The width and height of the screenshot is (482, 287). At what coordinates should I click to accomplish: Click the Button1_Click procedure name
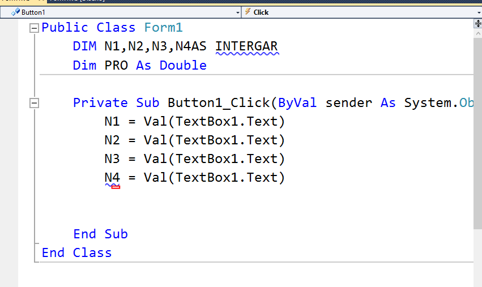(x=219, y=103)
